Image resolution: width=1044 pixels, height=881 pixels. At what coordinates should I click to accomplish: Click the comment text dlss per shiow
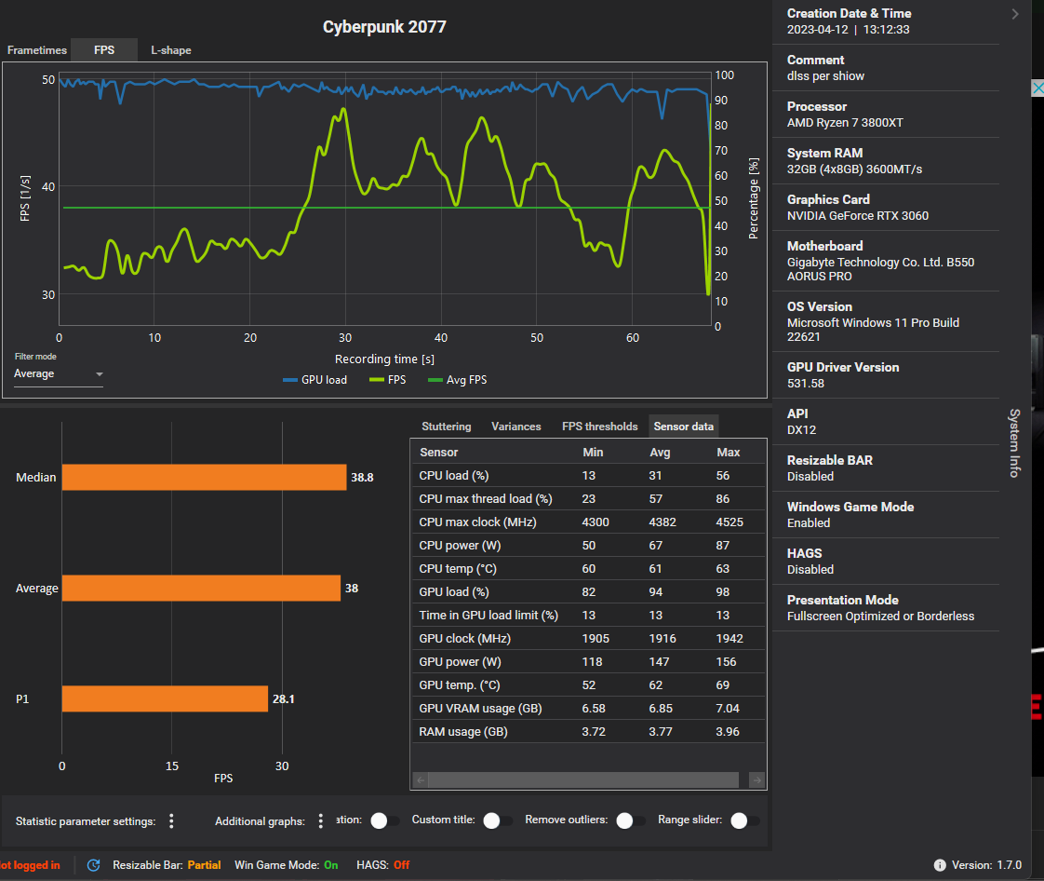click(x=825, y=76)
